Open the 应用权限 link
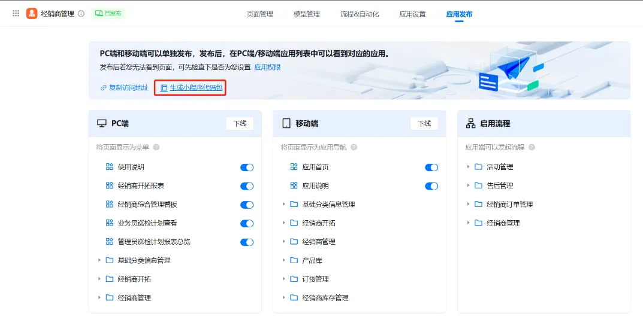Screen dimensions: 643x329 [267, 67]
